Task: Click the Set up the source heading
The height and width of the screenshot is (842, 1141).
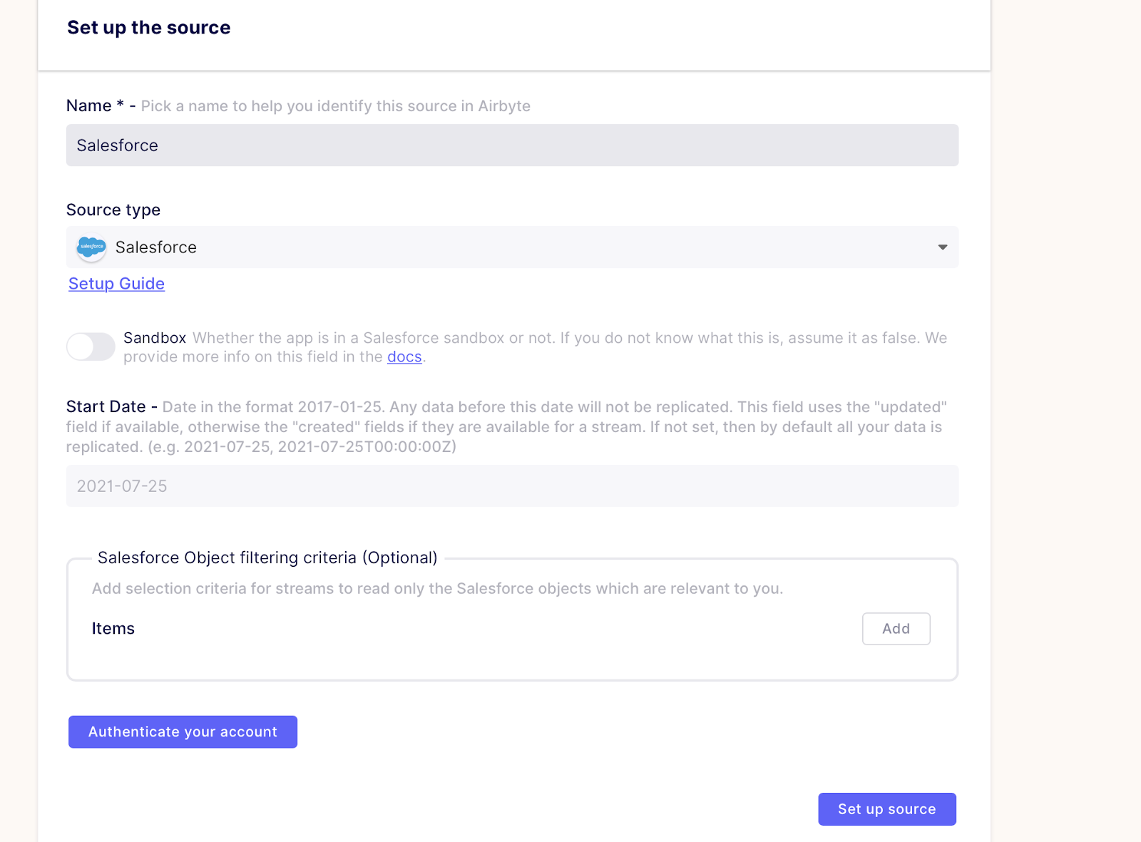Action: tap(148, 27)
